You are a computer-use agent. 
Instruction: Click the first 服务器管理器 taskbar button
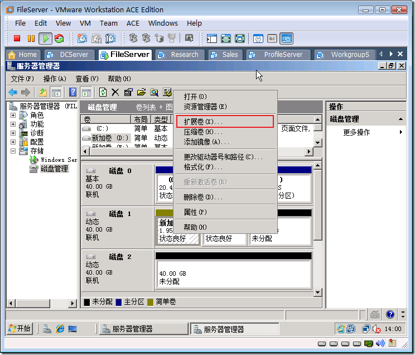[x=143, y=329]
